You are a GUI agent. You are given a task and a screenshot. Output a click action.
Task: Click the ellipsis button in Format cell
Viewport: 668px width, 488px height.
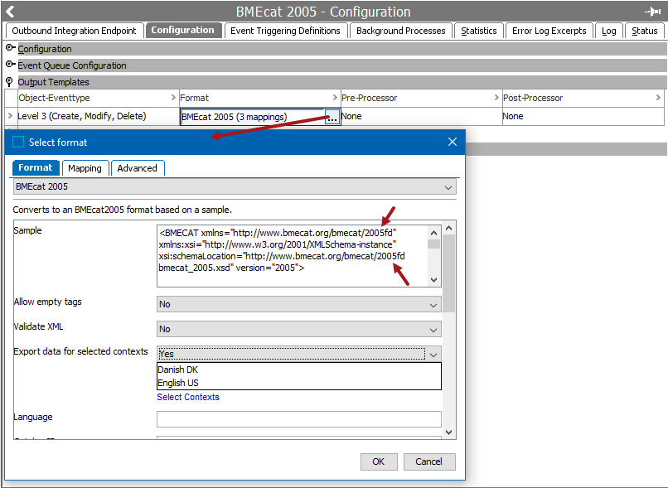coord(332,117)
